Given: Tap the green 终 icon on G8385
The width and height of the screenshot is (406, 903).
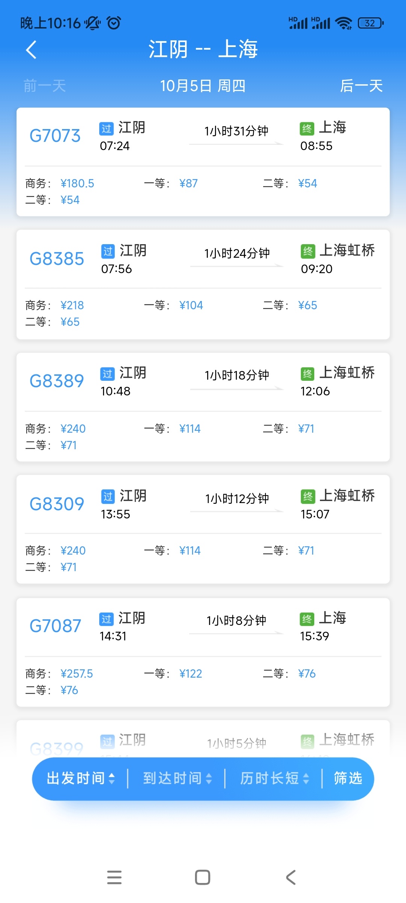Looking at the screenshot, I should tap(308, 251).
